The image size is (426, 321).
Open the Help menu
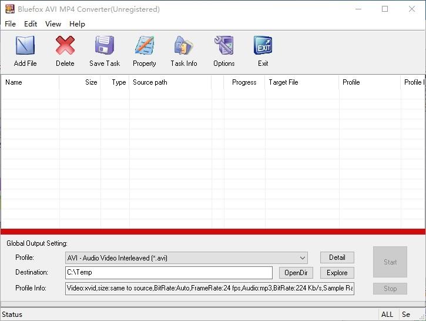click(77, 24)
